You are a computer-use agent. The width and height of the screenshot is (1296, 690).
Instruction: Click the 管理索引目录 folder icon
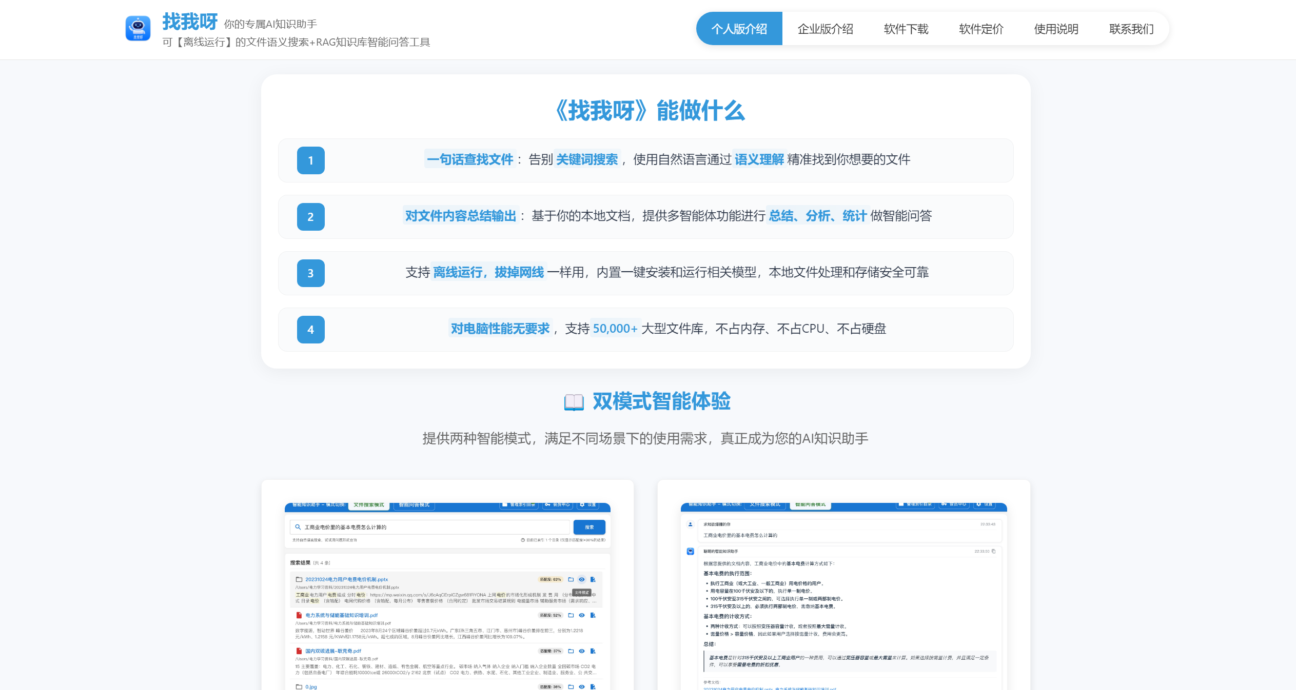(505, 505)
